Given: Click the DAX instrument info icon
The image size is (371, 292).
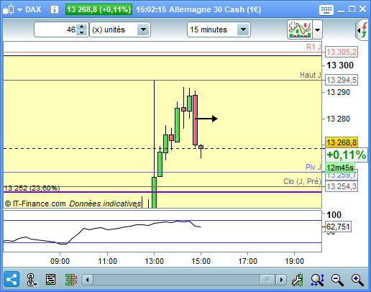Looking at the screenshot, I should click(55, 9).
